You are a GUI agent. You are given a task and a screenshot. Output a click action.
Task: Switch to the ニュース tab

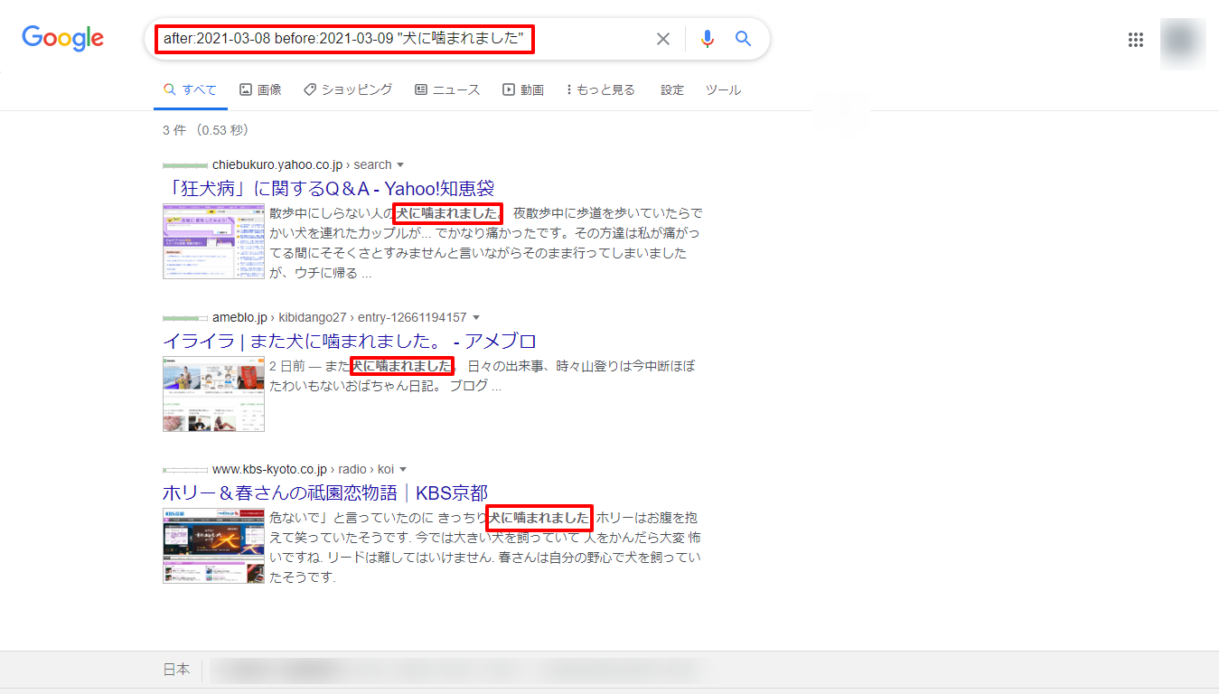pyautogui.click(x=447, y=89)
